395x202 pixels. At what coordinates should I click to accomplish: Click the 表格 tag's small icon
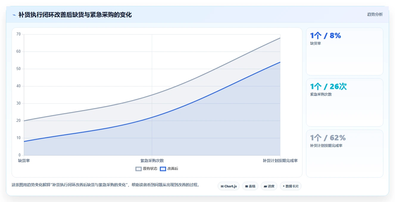tap(246, 186)
